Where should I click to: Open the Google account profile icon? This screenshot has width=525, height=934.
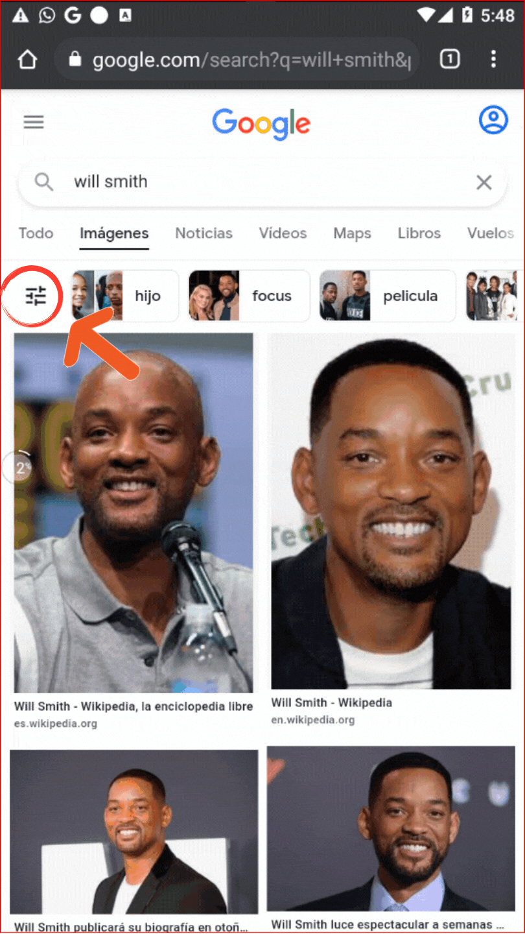(x=493, y=121)
